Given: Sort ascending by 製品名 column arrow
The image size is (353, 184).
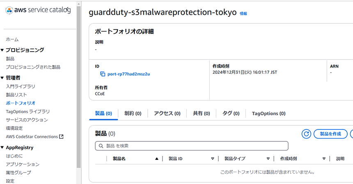Looking at the screenshot, I should click(x=157, y=159).
